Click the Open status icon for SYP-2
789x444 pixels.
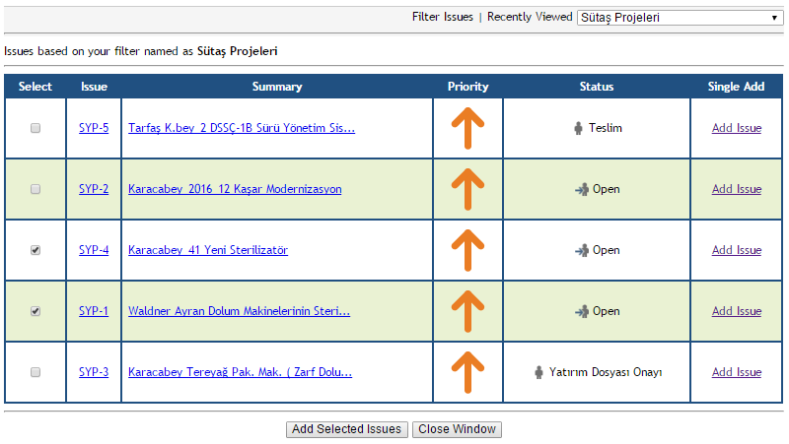point(581,189)
